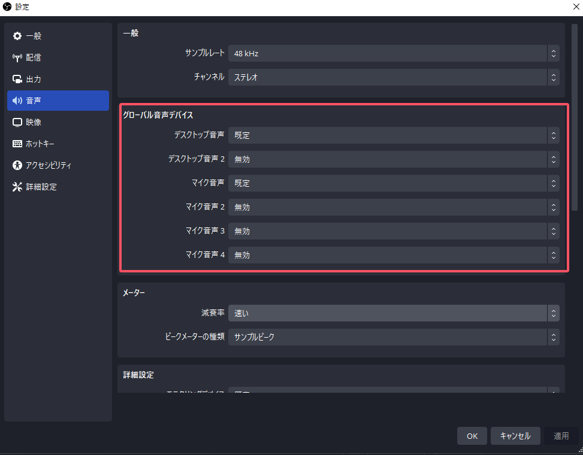This screenshot has height=455, width=583.
Task: Click the monitor icon next to 映像
Action: (x=17, y=122)
